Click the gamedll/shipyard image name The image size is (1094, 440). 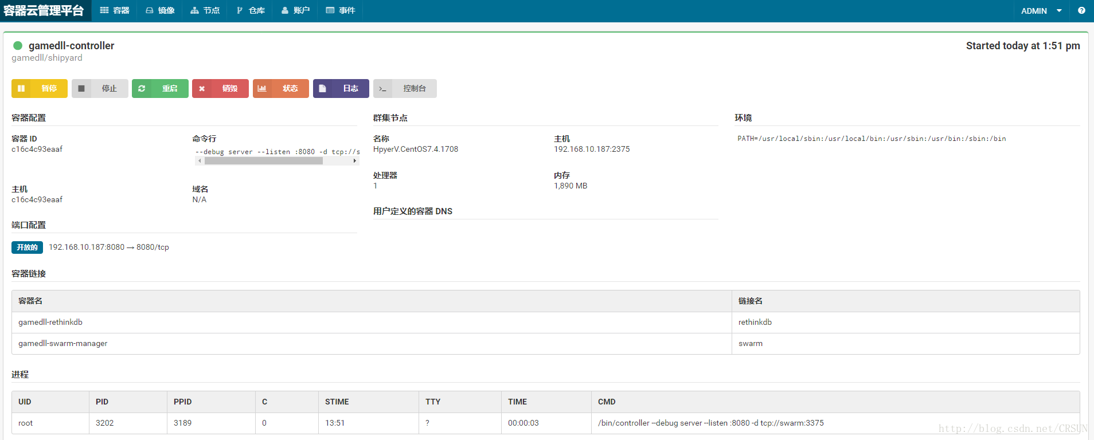47,58
